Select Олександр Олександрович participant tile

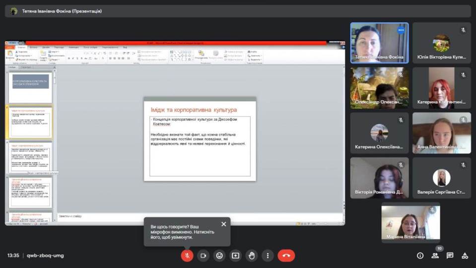379,88
